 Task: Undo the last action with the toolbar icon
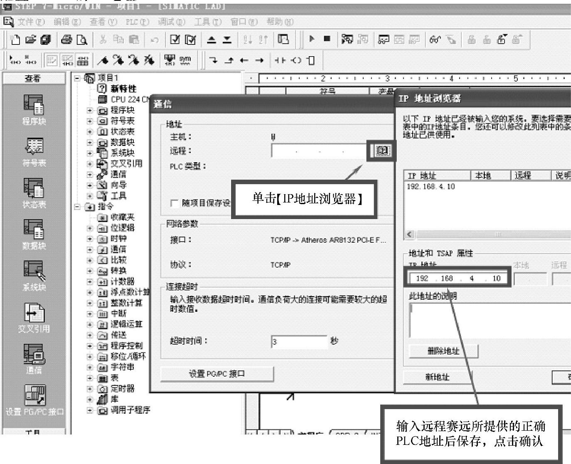(x=155, y=40)
